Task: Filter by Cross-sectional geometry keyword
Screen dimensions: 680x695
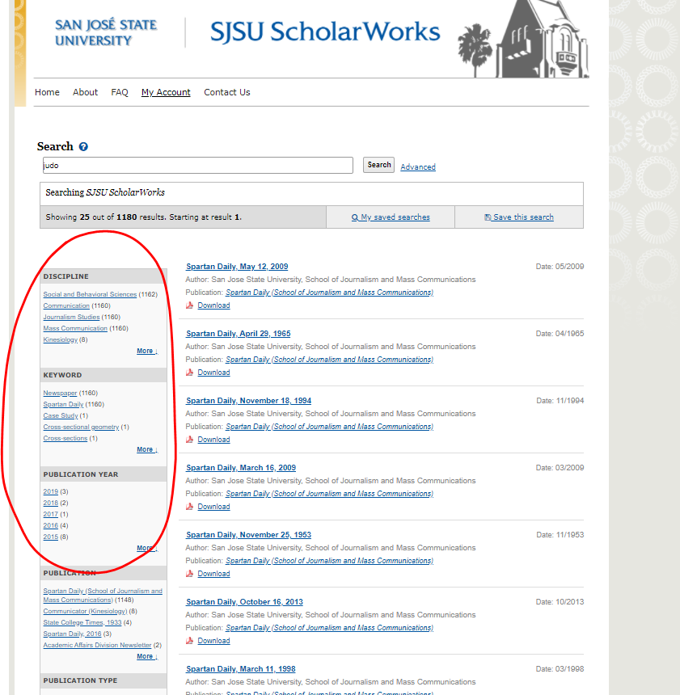Action: click(81, 427)
